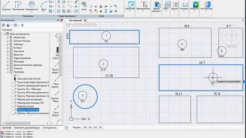Close the Без имени0 document tab
This screenshot has width=246, height=138.
tap(85, 20)
